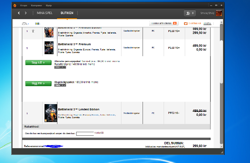The image size is (250, 163).
Task: Go forward with the right arrow
Action: click(x=26, y=13)
